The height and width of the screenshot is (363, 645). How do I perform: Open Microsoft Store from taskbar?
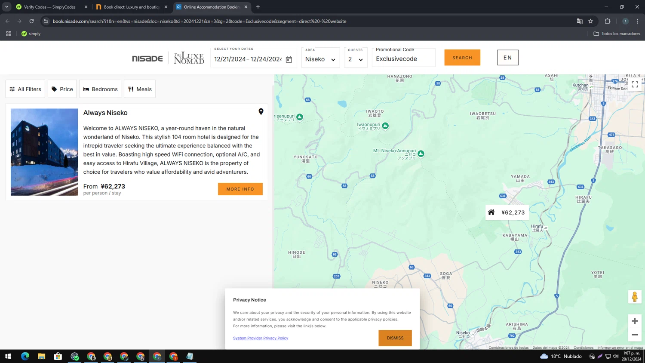58,356
